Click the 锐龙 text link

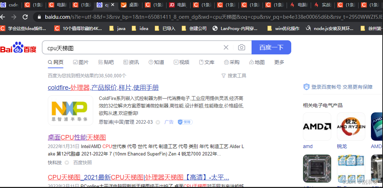342,146
